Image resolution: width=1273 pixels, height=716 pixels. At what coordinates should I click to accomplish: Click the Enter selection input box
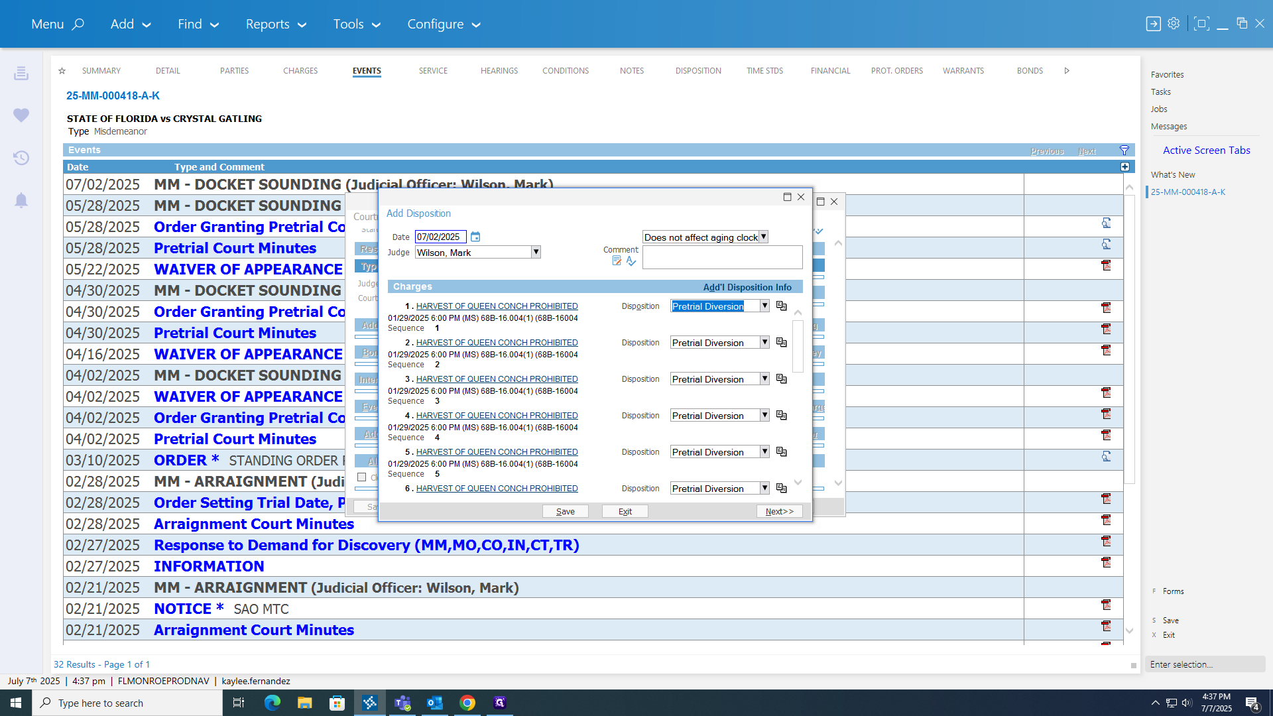coord(1205,664)
